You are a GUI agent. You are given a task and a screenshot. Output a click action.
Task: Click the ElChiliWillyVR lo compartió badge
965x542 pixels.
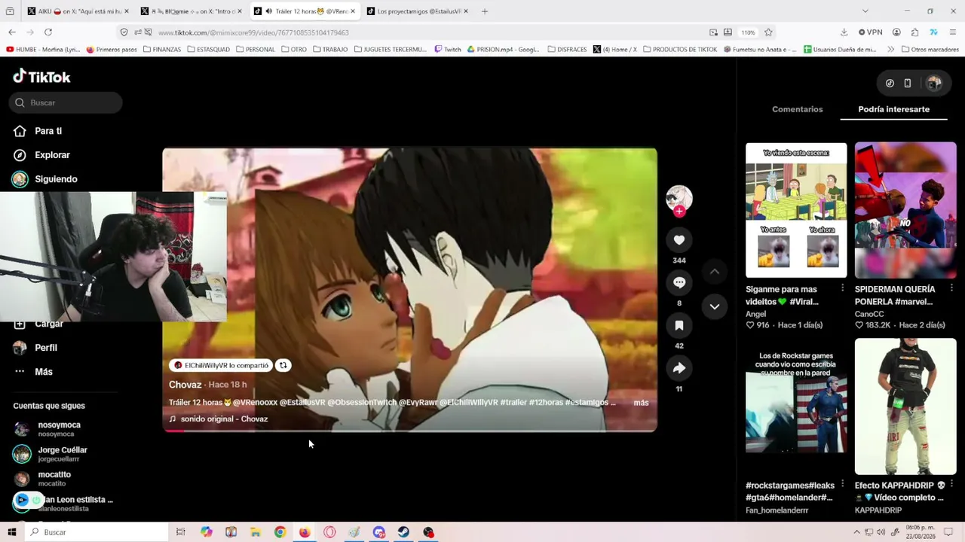point(220,365)
